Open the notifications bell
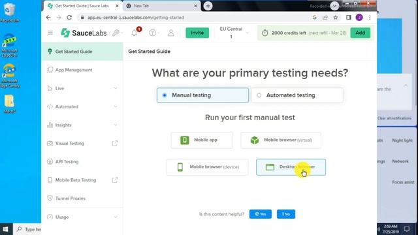418x235 pixels. (x=135, y=33)
